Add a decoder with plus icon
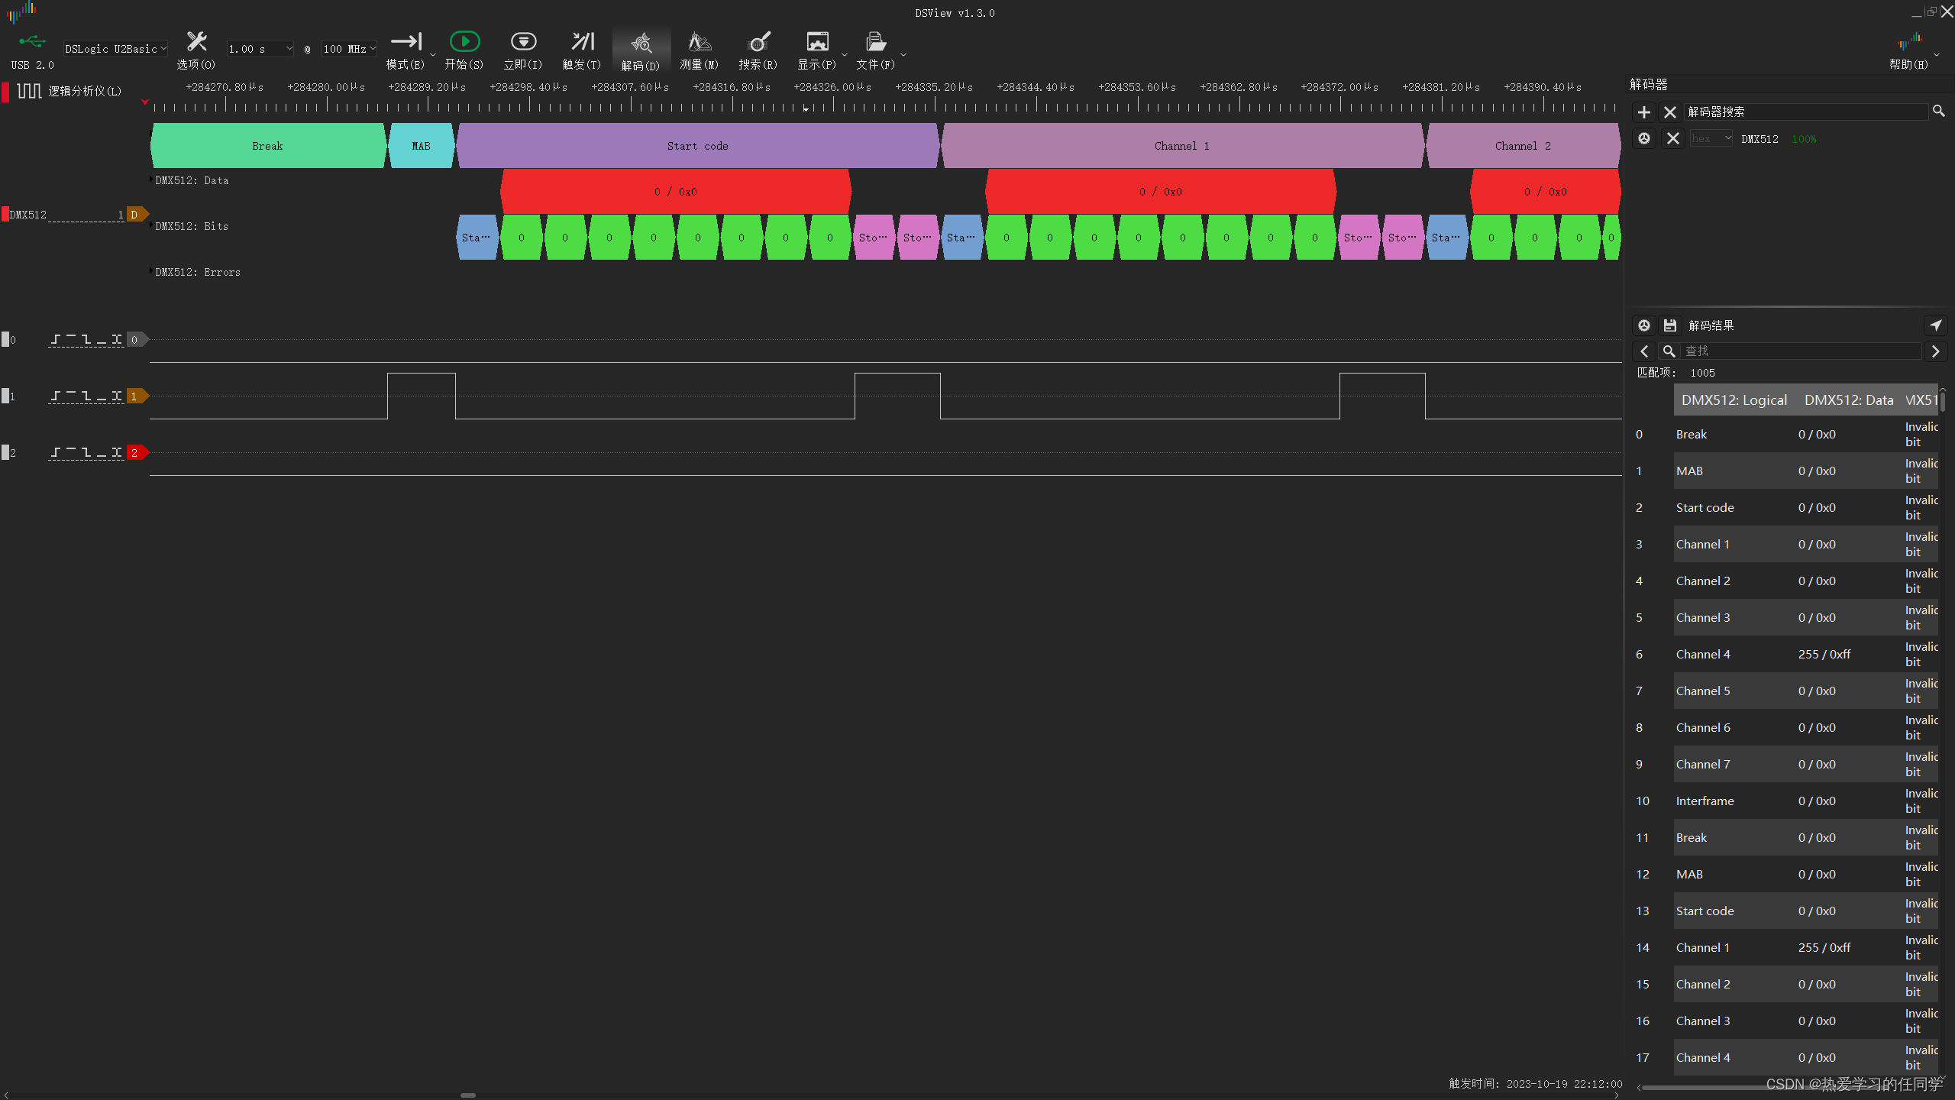 (x=1644, y=112)
